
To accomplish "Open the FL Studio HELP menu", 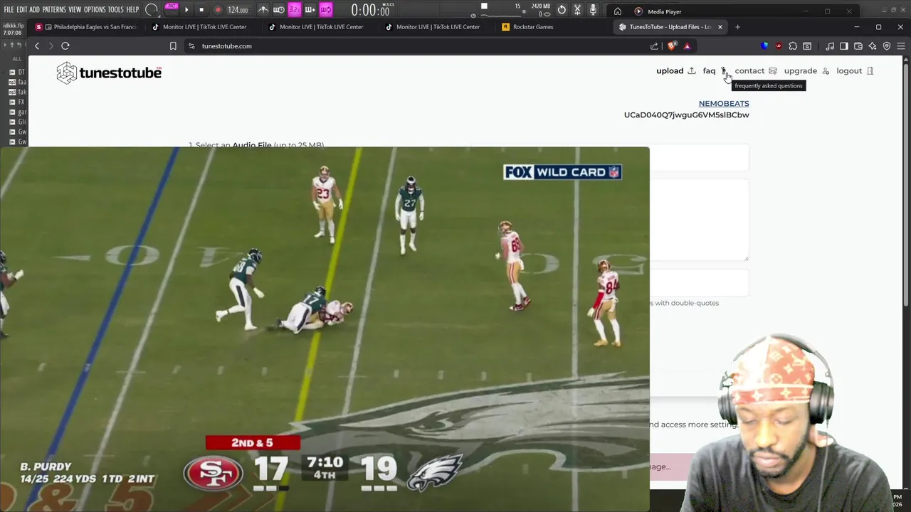I will point(132,10).
